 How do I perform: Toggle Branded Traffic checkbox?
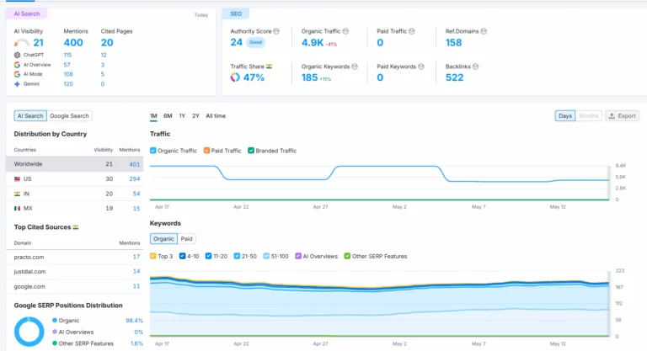pyautogui.click(x=251, y=151)
